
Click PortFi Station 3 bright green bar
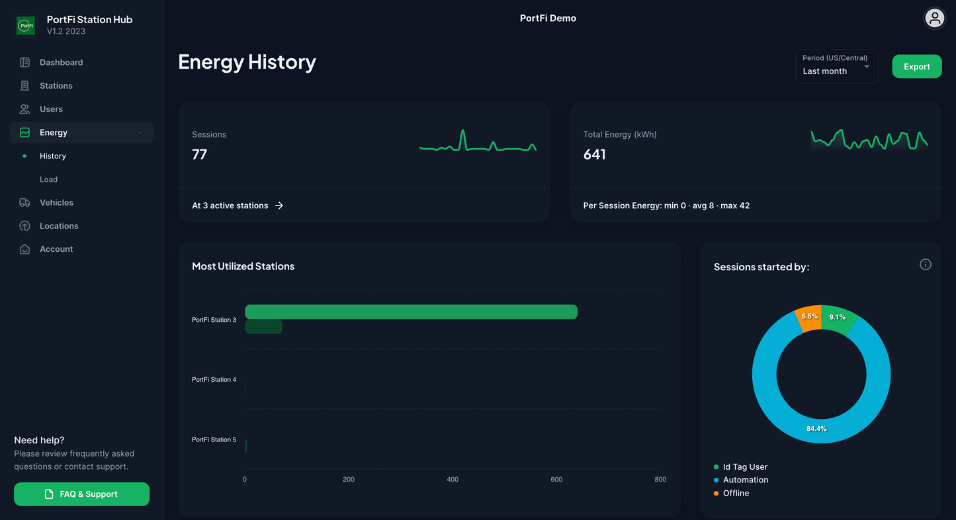pos(411,312)
